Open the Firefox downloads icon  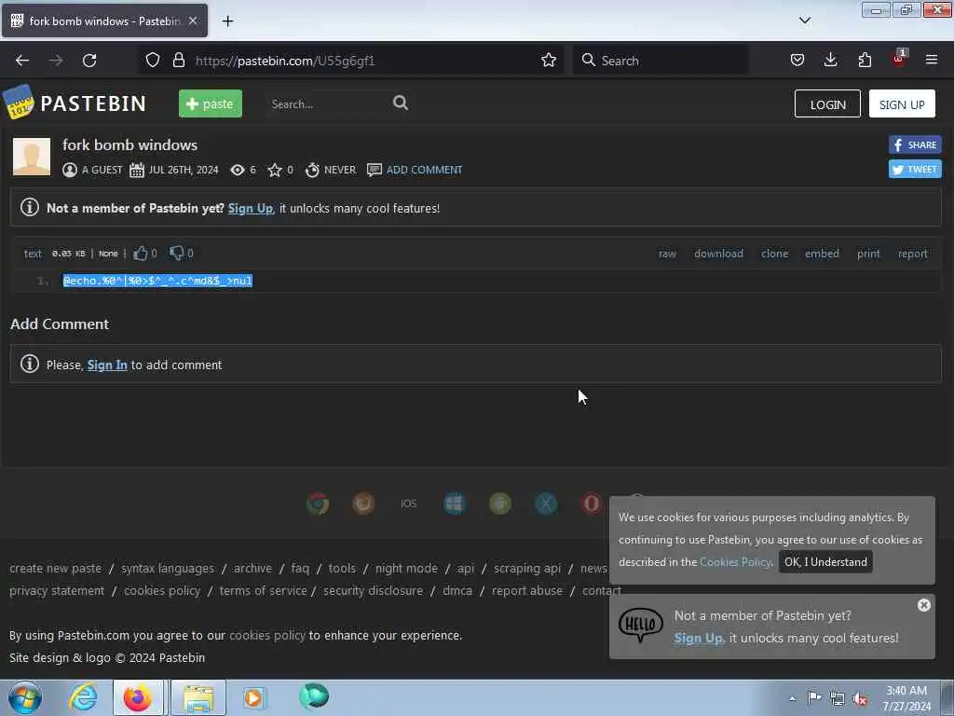click(x=830, y=60)
